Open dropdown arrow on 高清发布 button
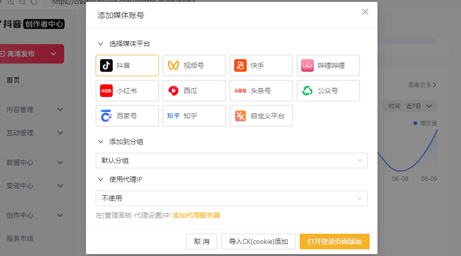The height and width of the screenshot is (256, 461). pyautogui.click(x=53, y=54)
